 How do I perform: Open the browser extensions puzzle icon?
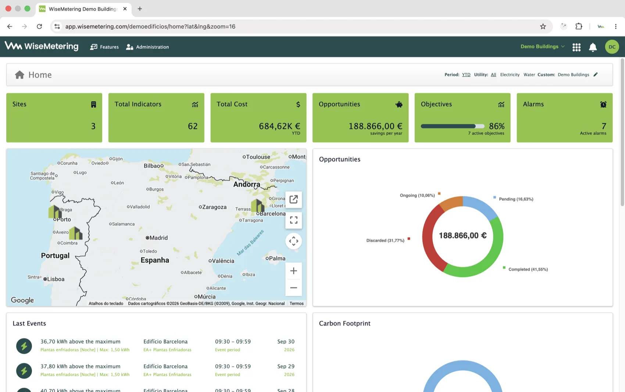coord(579,26)
